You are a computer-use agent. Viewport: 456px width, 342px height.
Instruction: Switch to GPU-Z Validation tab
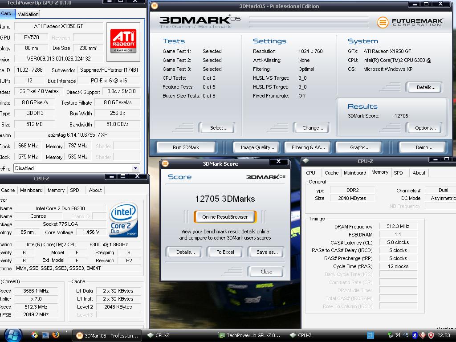[x=28, y=14]
